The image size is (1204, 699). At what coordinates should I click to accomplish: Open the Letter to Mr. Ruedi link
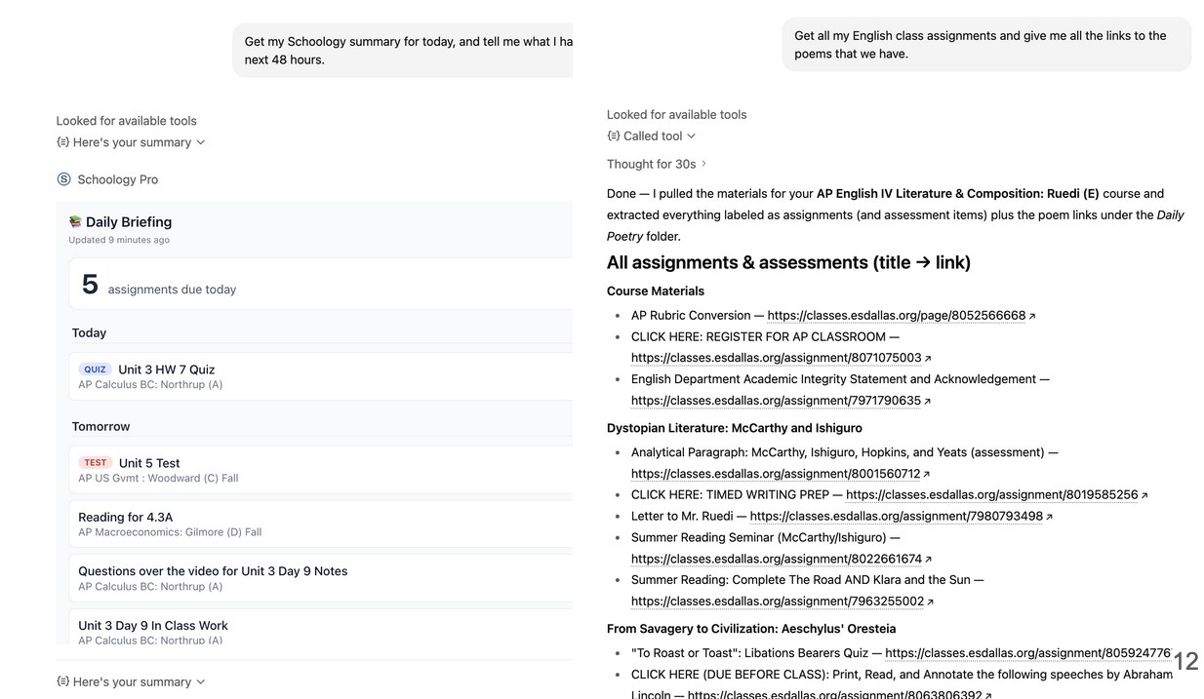(897, 517)
